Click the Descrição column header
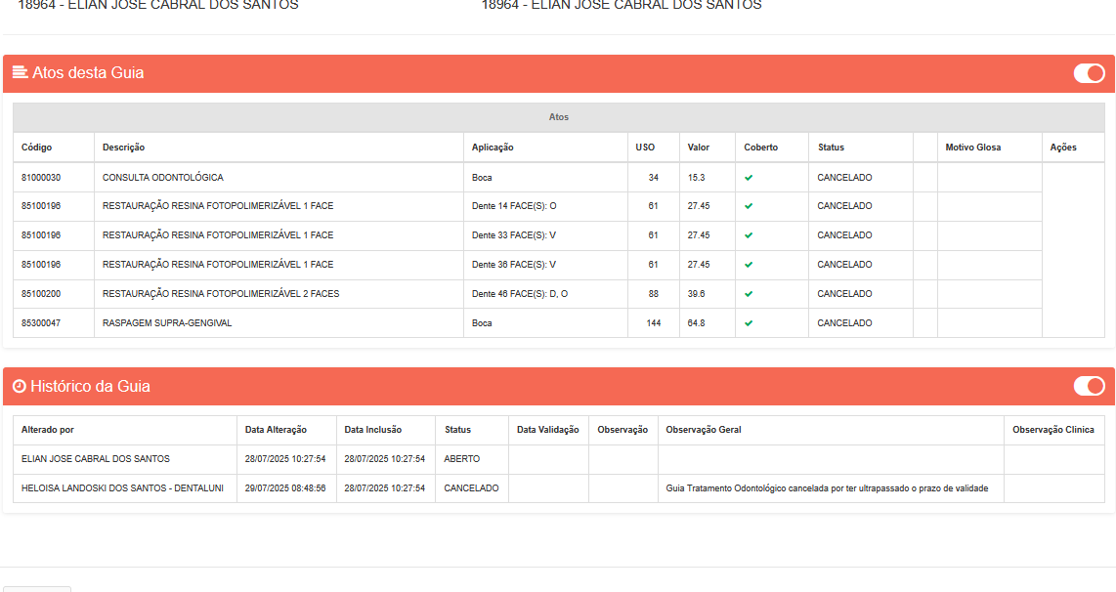The height and width of the screenshot is (592, 1116). coord(123,148)
